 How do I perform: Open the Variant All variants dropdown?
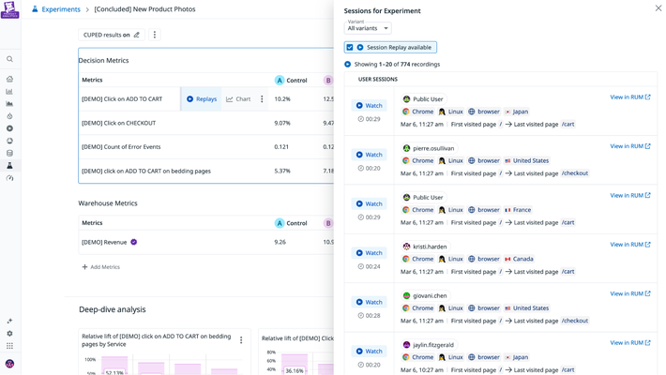coord(368,28)
